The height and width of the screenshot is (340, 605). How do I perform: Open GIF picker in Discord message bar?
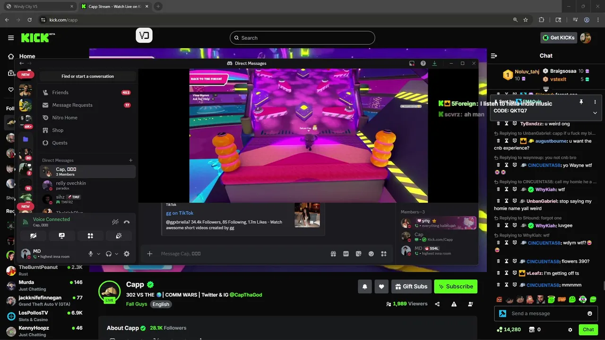346,254
